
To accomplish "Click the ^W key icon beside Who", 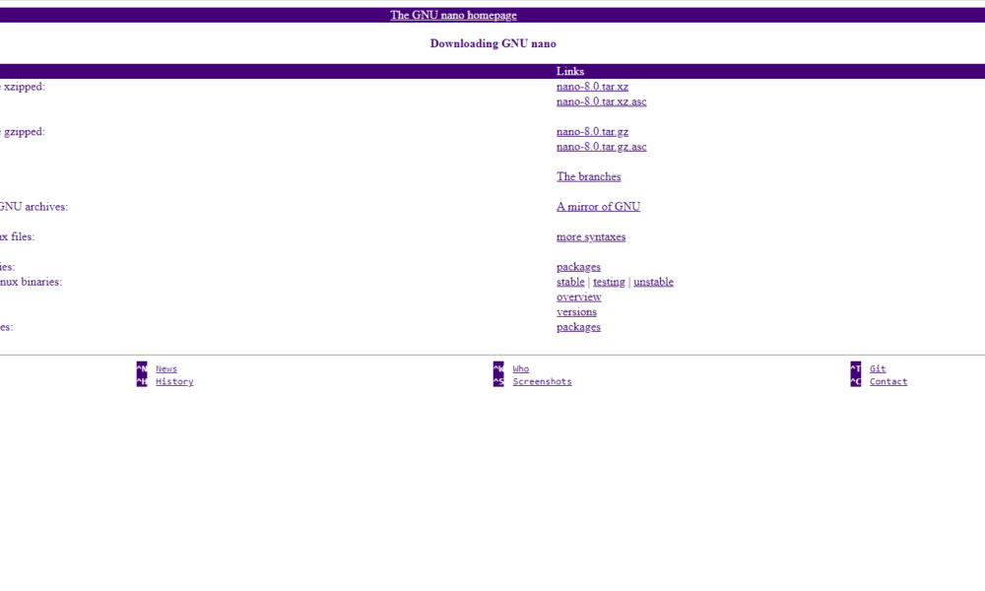I will click(498, 368).
